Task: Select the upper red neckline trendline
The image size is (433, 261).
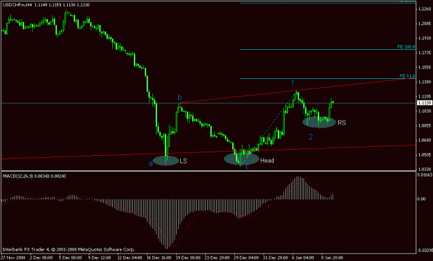Action: [297, 90]
